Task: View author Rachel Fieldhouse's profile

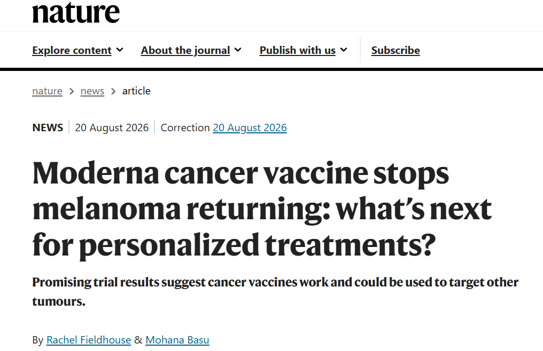Action: point(89,340)
